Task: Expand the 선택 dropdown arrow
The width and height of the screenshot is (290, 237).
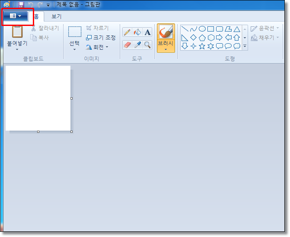Action: click(74, 49)
